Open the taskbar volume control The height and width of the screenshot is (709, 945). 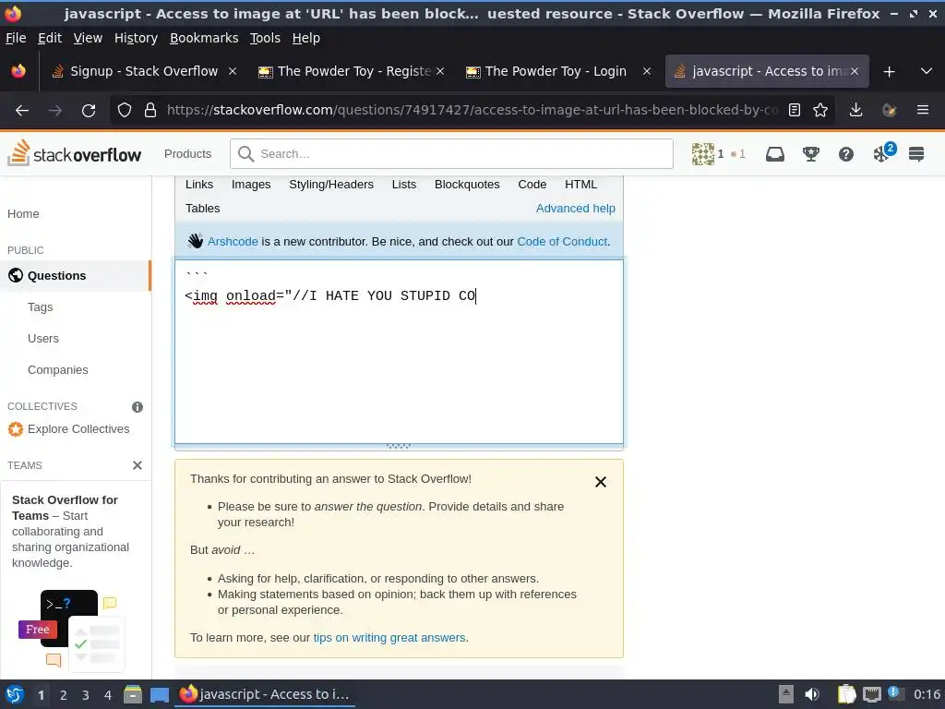click(812, 694)
